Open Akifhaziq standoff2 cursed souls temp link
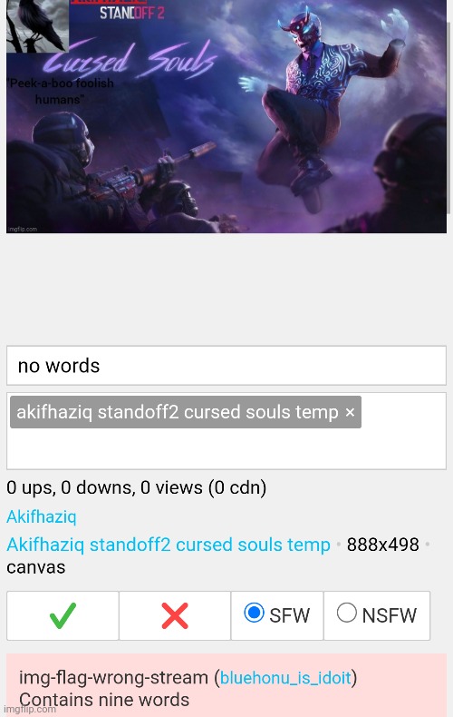Screen dimensions: 453x717 tap(169, 545)
